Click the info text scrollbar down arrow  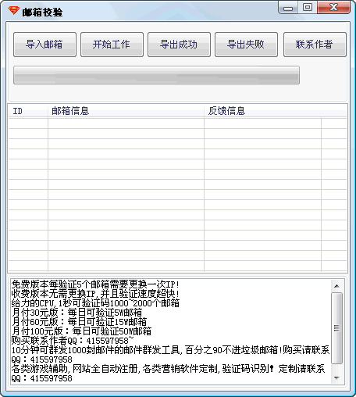click(x=336, y=377)
